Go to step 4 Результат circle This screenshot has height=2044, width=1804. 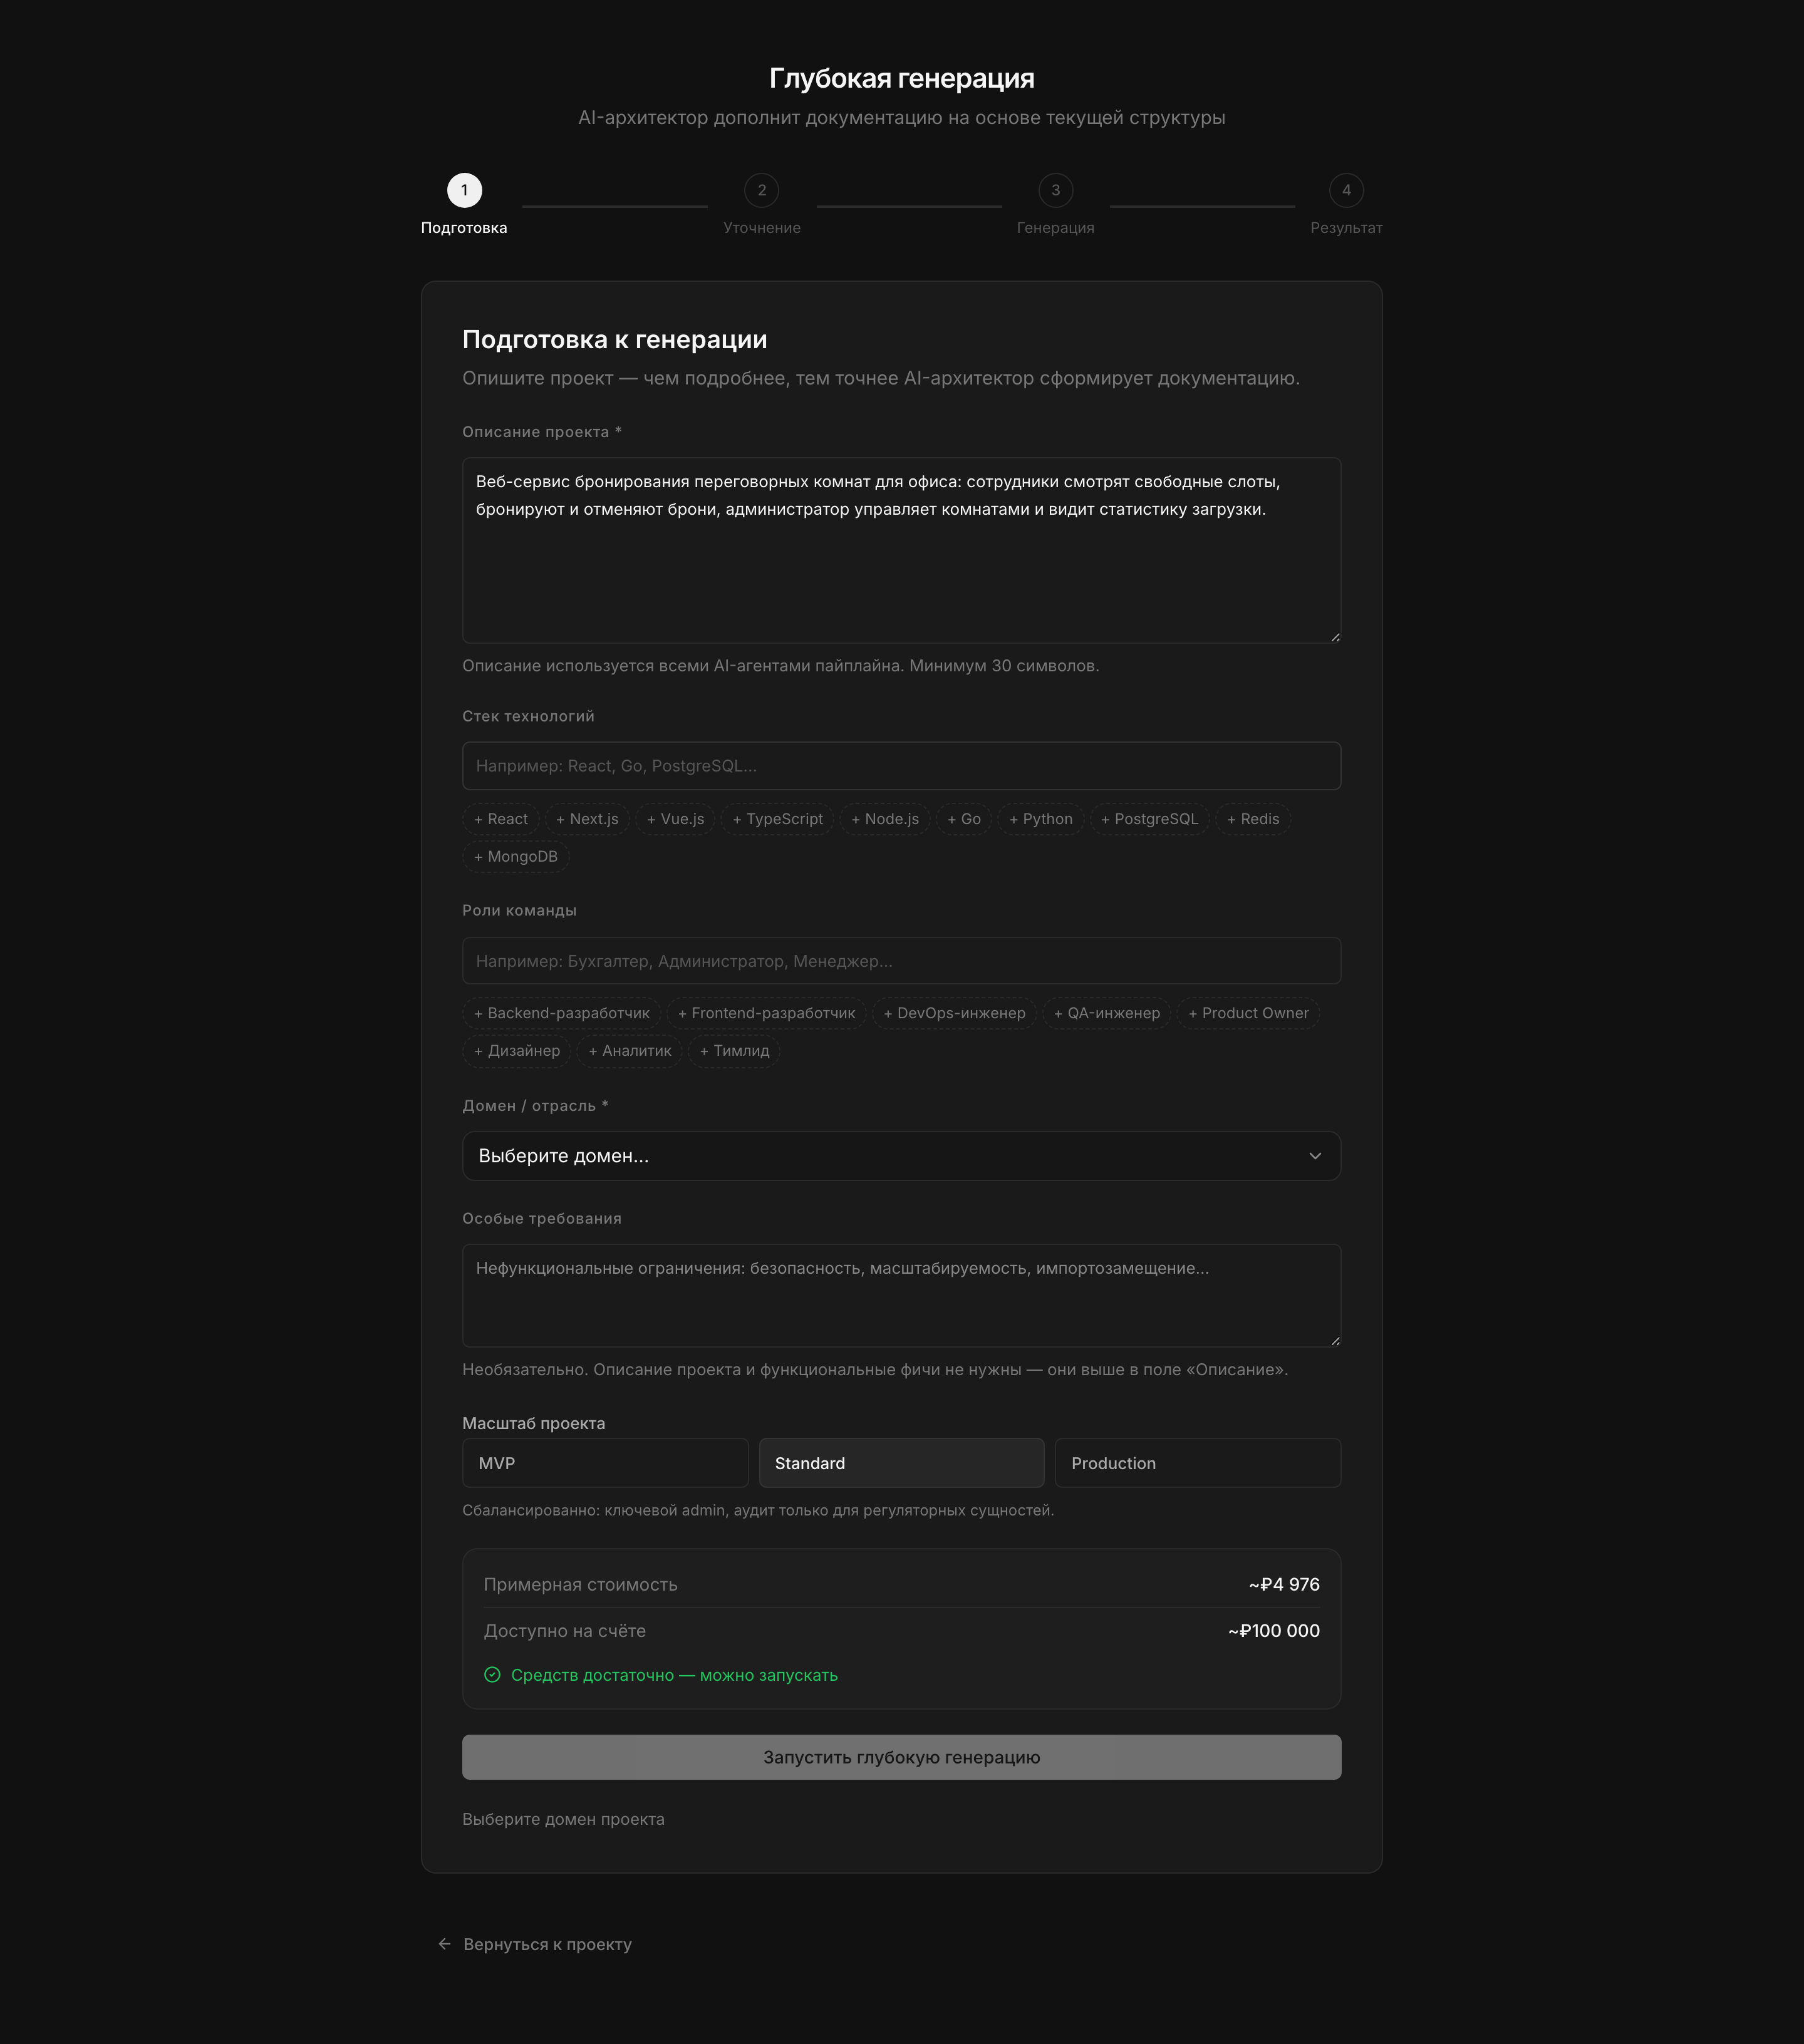click(1346, 190)
